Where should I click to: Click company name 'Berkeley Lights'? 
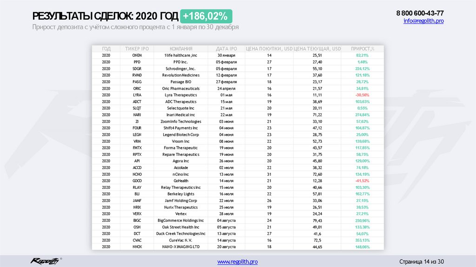[181, 194]
